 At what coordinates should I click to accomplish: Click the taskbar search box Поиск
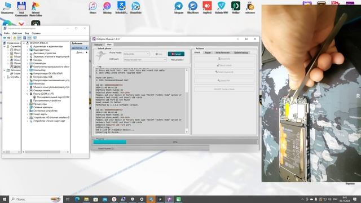pyautogui.click(x=36, y=199)
